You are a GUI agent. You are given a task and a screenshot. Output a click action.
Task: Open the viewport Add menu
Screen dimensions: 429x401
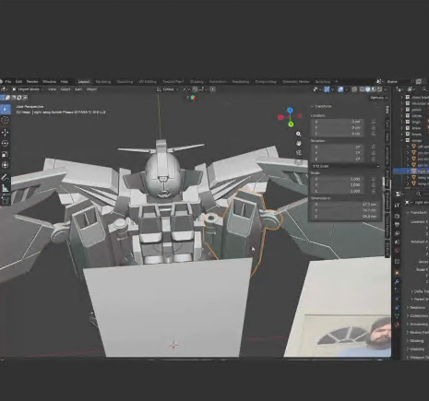[x=78, y=89]
